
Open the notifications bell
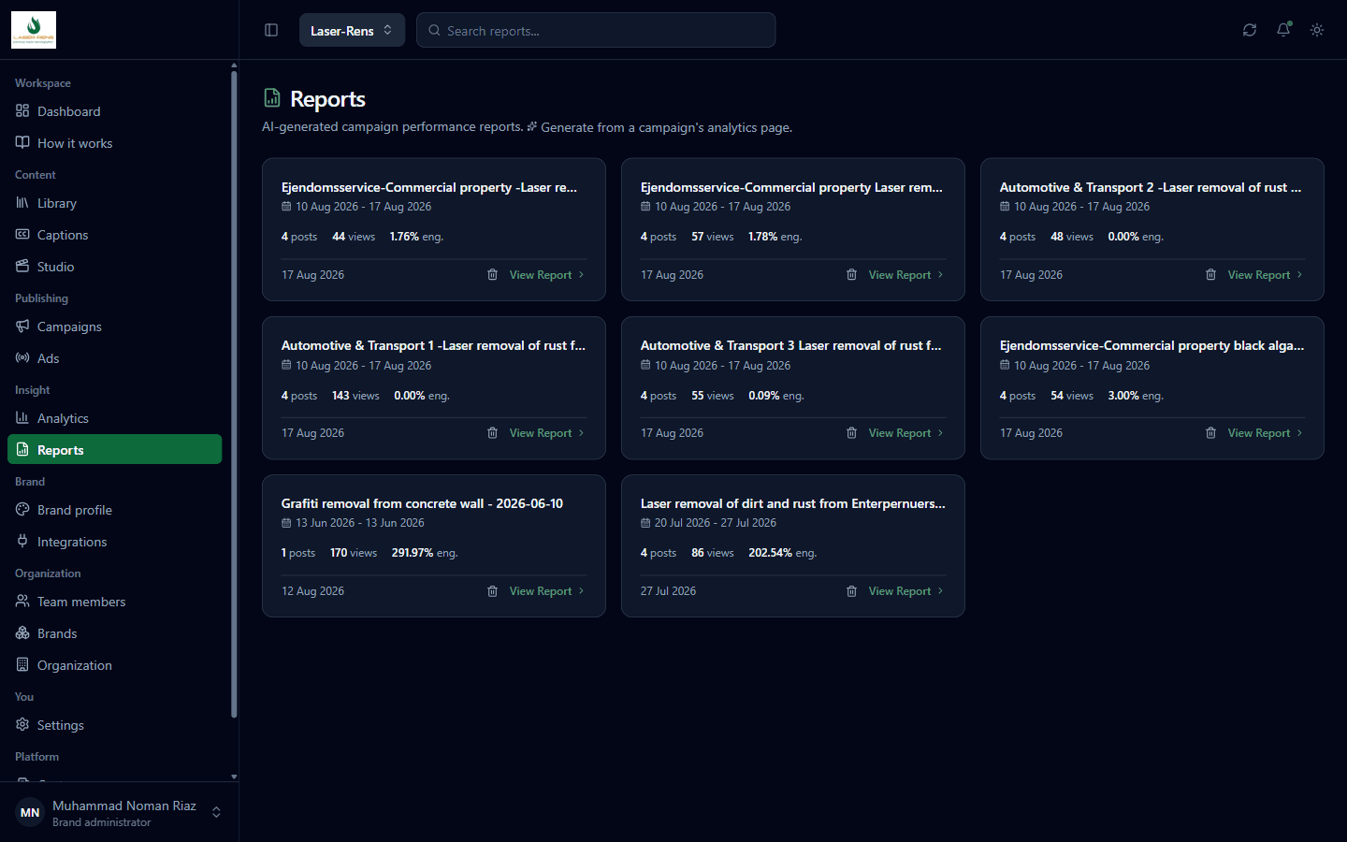[1283, 30]
